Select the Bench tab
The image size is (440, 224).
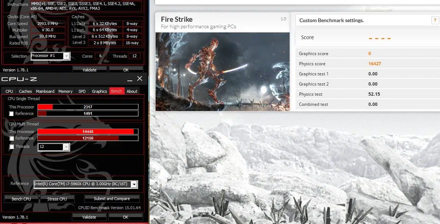click(x=117, y=91)
